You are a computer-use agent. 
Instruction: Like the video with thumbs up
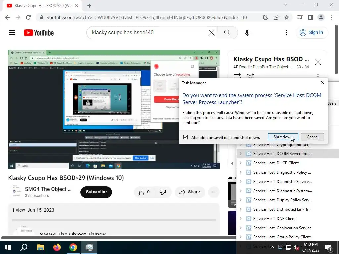click(144, 192)
